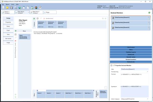Switch to the Retail Store 1 report tab
The image size is (153, 102).
(x=37, y=12)
